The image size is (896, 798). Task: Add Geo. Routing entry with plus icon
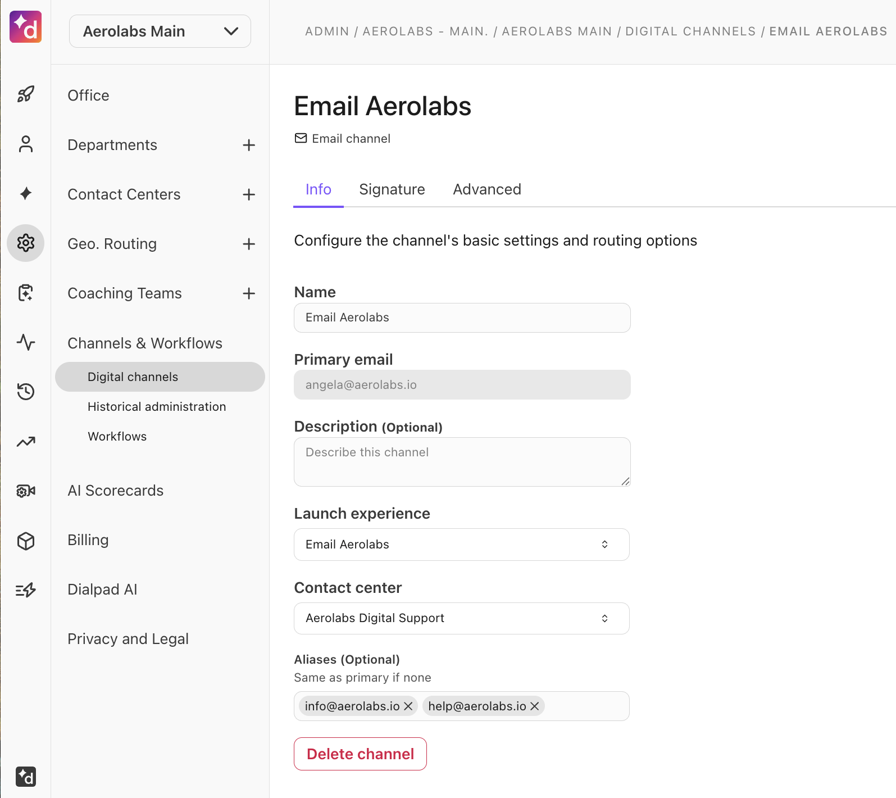coord(249,244)
